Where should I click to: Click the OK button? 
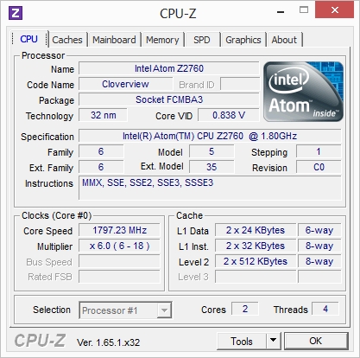pos(316,341)
